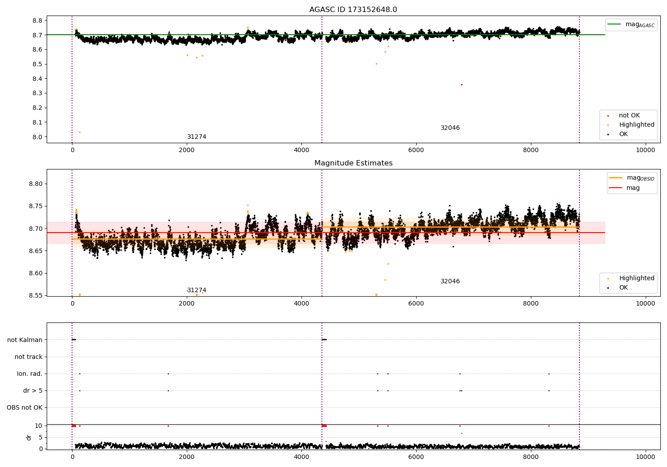Screen dimensions: 667x467
Task: Click the '8.4' y-axis tick label
Action: 37,79
